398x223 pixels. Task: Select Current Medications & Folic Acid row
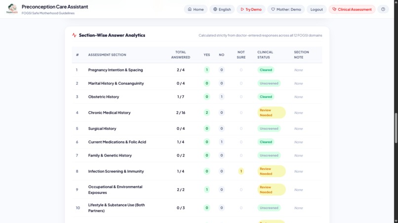[197, 142]
